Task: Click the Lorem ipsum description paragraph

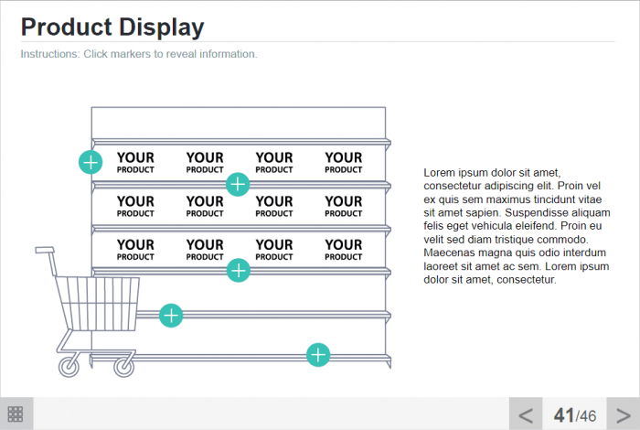Action: (516, 225)
